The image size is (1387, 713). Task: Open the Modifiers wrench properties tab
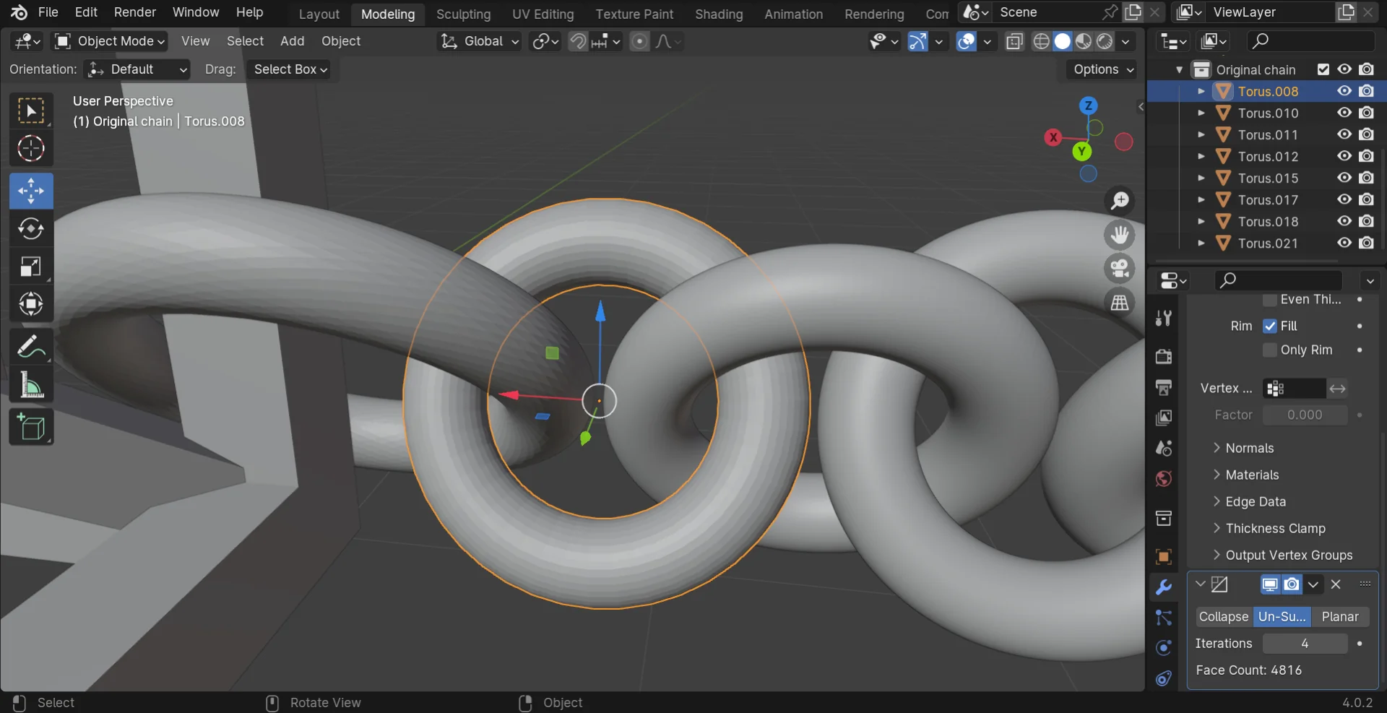pyautogui.click(x=1163, y=587)
